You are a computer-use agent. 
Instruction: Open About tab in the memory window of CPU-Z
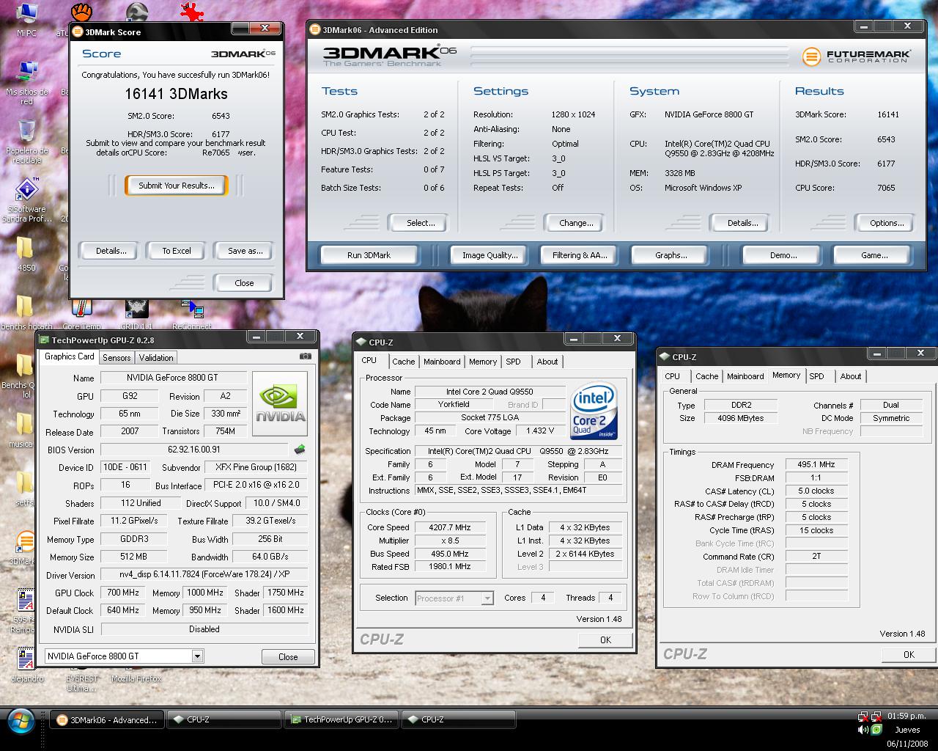click(x=851, y=376)
